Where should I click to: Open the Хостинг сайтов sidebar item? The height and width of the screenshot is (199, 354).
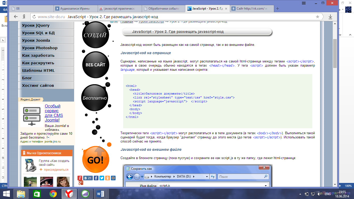tap(46, 86)
